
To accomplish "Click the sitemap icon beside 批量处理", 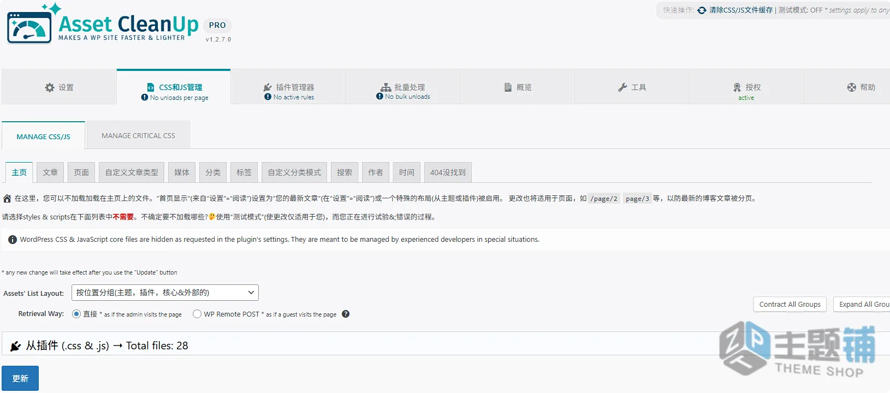I will click(386, 87).
